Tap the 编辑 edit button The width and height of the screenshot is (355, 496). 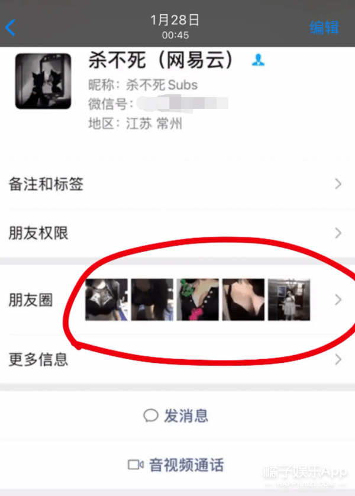pos(324,27)
